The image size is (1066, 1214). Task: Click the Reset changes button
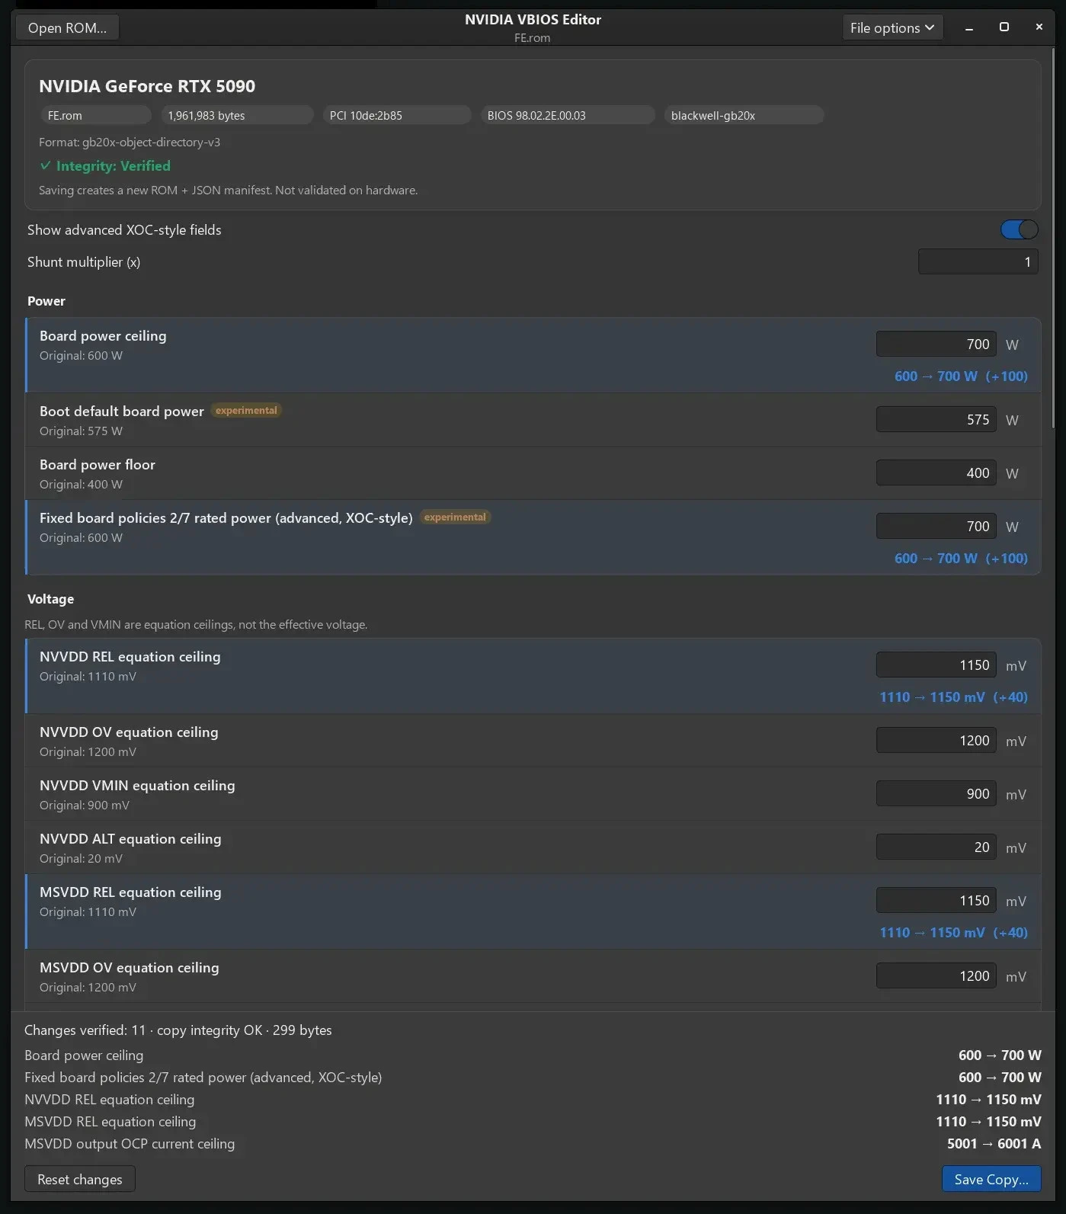[x=80, y=1179]
